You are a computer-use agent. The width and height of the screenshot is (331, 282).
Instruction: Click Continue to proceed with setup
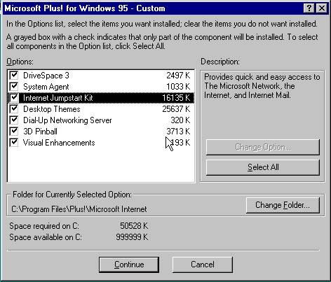129,265
